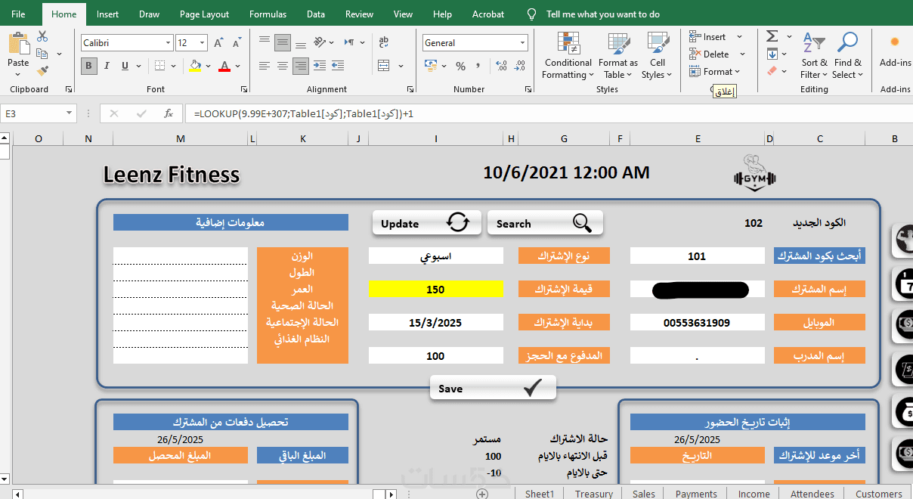Screen dimensions: 913x499
Task: Click the AutoSum sigma icon
Action: pos(772,36)
